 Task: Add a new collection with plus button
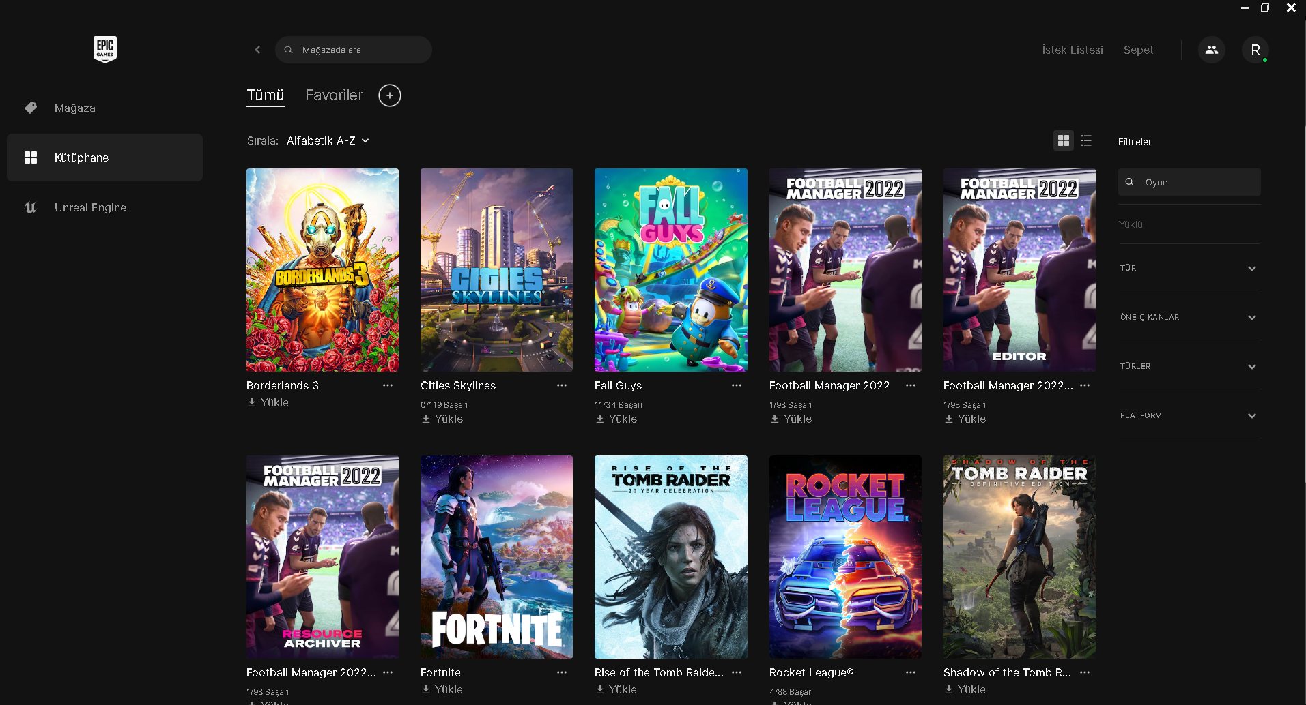[x=390, y=95]
